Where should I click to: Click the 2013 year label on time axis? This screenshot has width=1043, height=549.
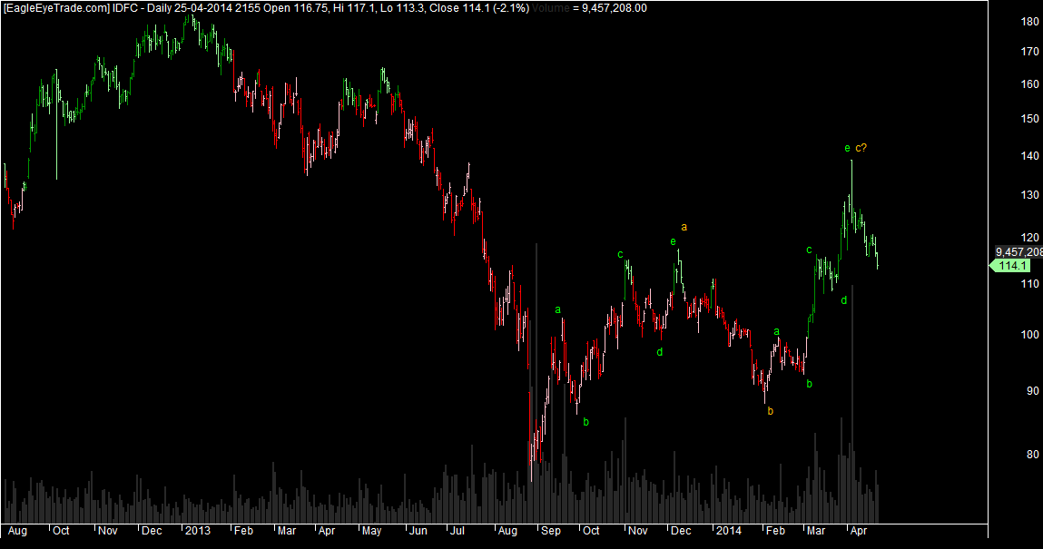point(198,530)
